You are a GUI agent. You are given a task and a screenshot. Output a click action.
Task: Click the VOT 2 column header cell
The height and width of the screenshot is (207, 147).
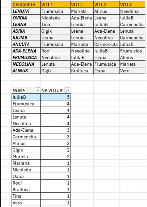click(x=82, y=5)
